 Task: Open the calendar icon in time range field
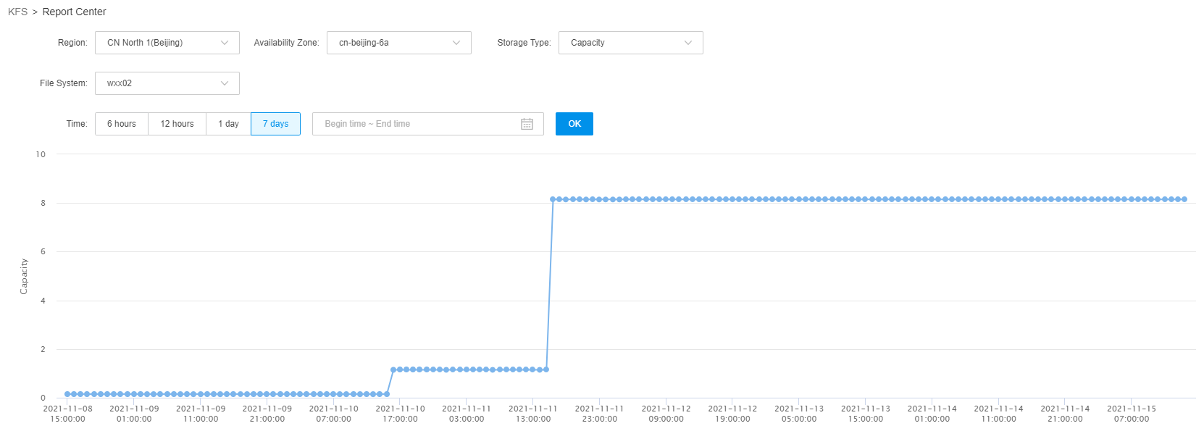tap(527, 124)
